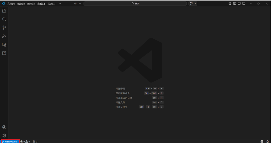271x143 pixels.
Task: Click the Shift key hint for all commands
Action: [x=154, y=93]
